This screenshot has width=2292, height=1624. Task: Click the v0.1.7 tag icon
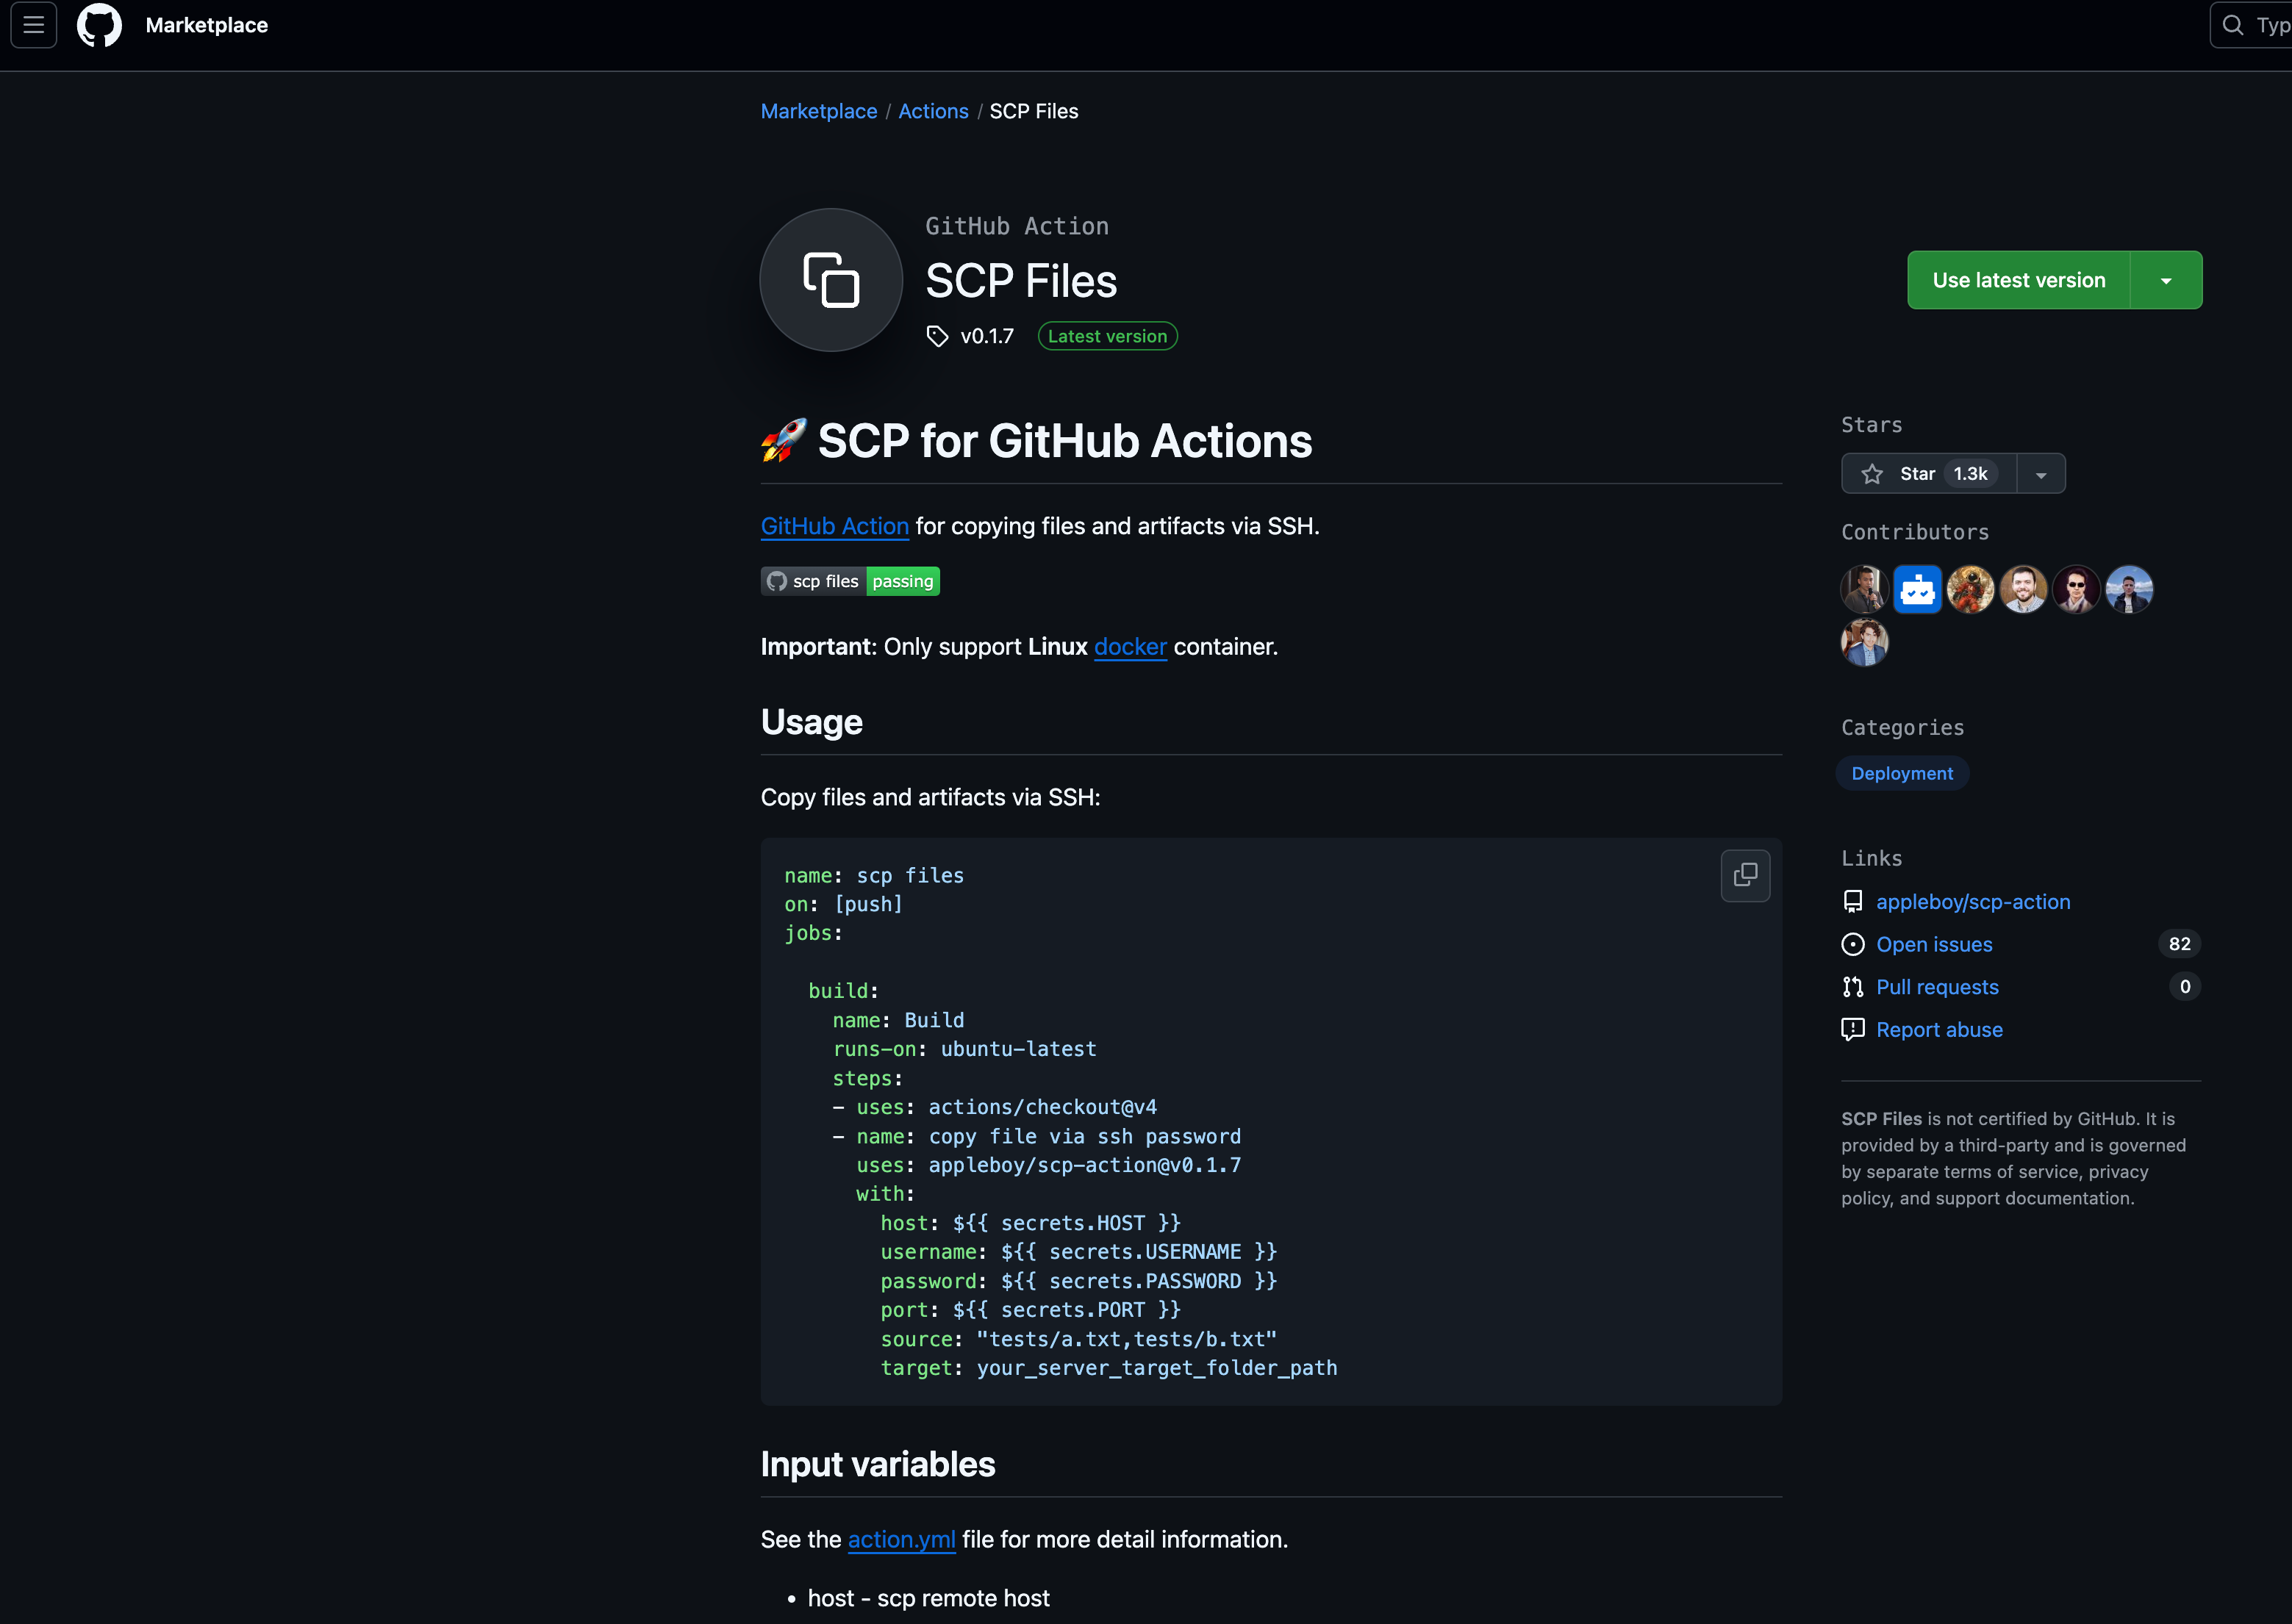click(x=937, y=336)
